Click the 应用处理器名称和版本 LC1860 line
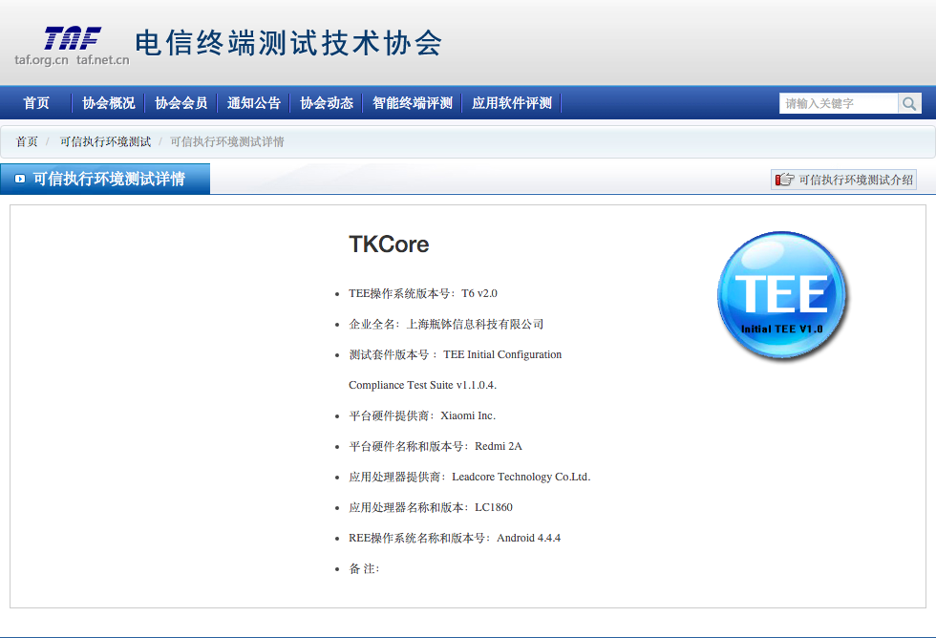 point(431,507)
